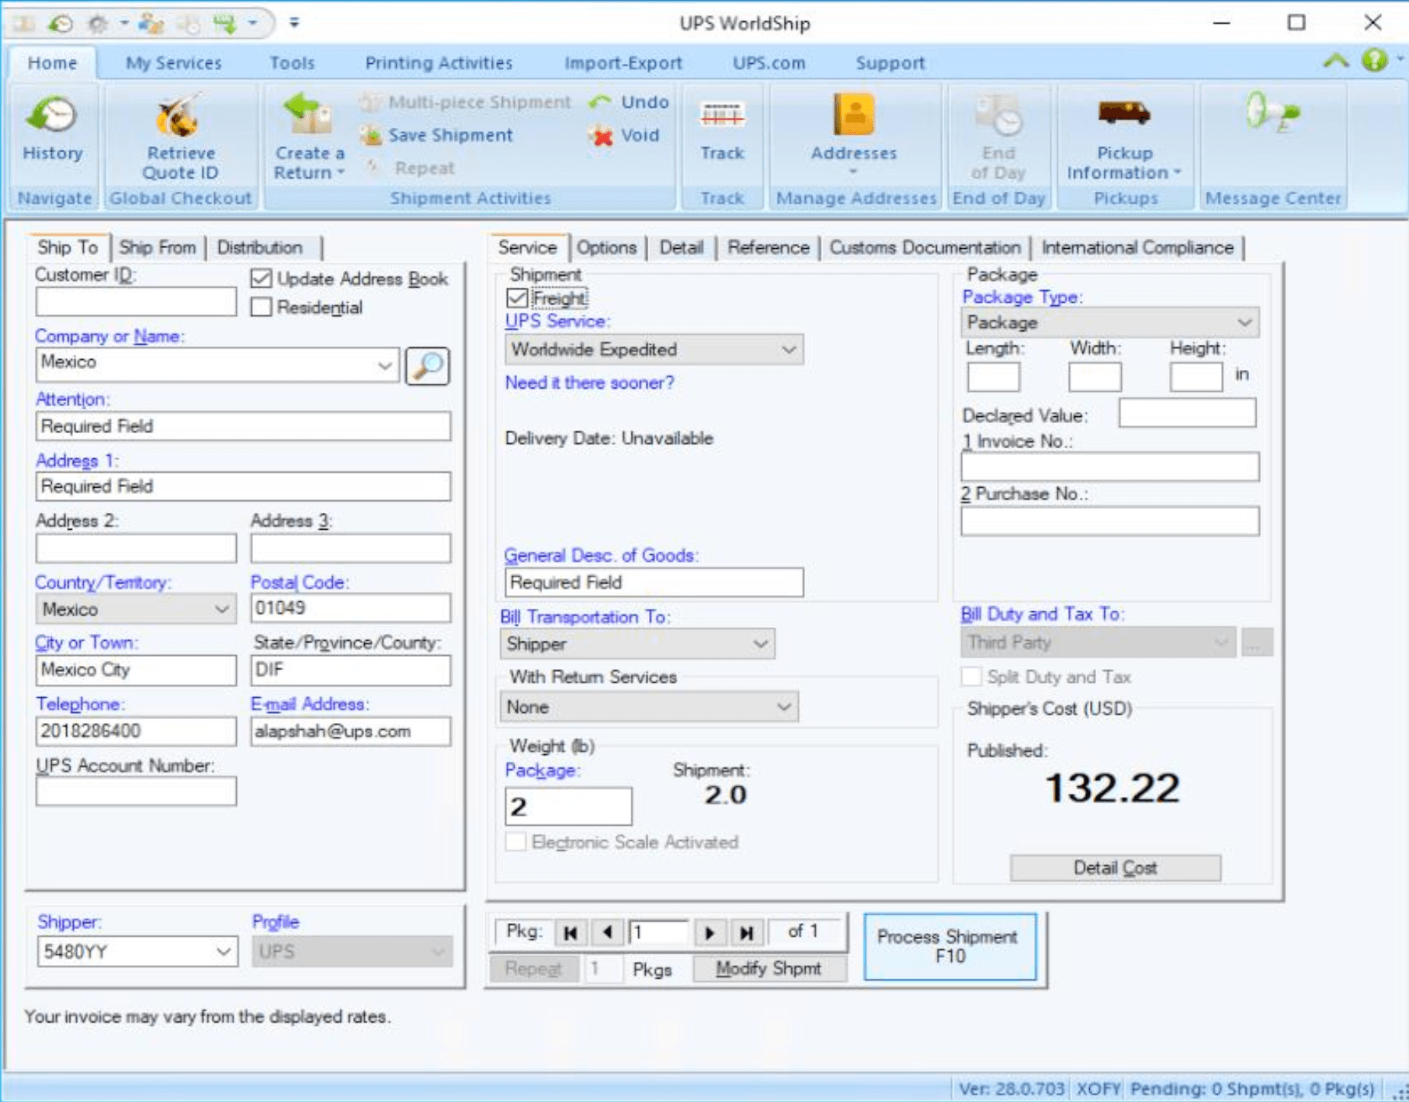1409x1102 pixels.
Task: Go to next package arrow
Action: 709,932
